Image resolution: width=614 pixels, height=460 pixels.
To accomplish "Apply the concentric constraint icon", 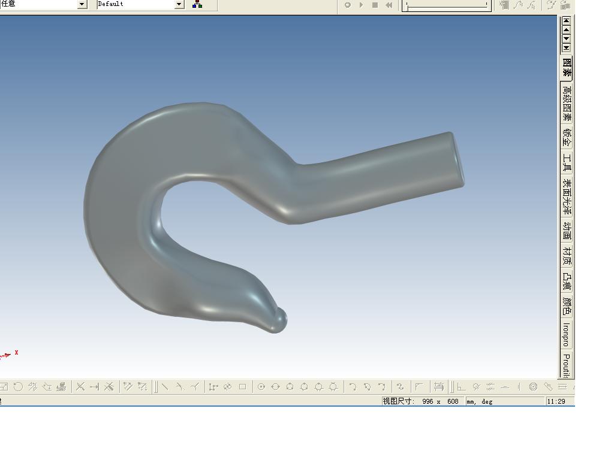I will (533, 387).
